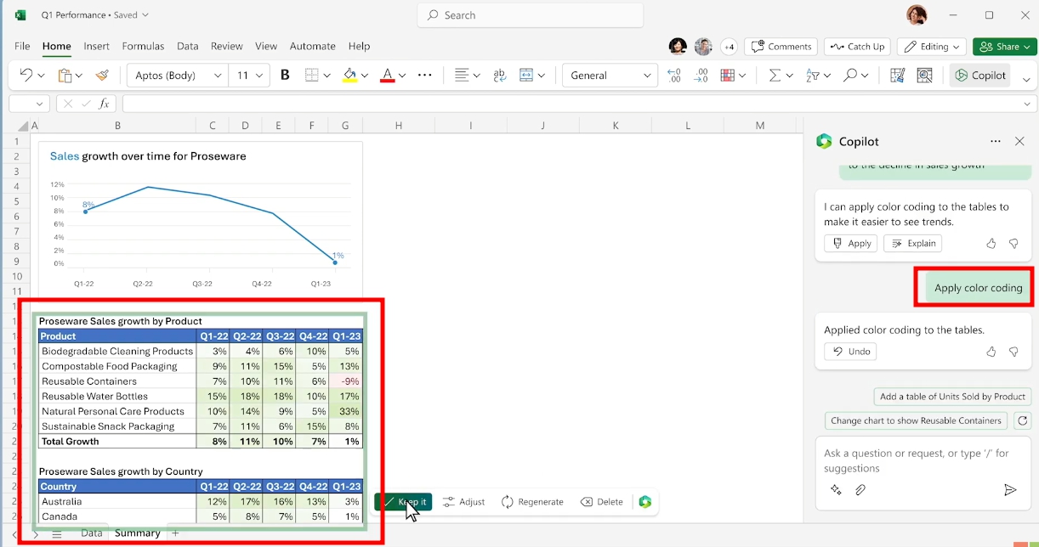Thumbs up the 'Applied color coding' response

click(x=991, y=352)
